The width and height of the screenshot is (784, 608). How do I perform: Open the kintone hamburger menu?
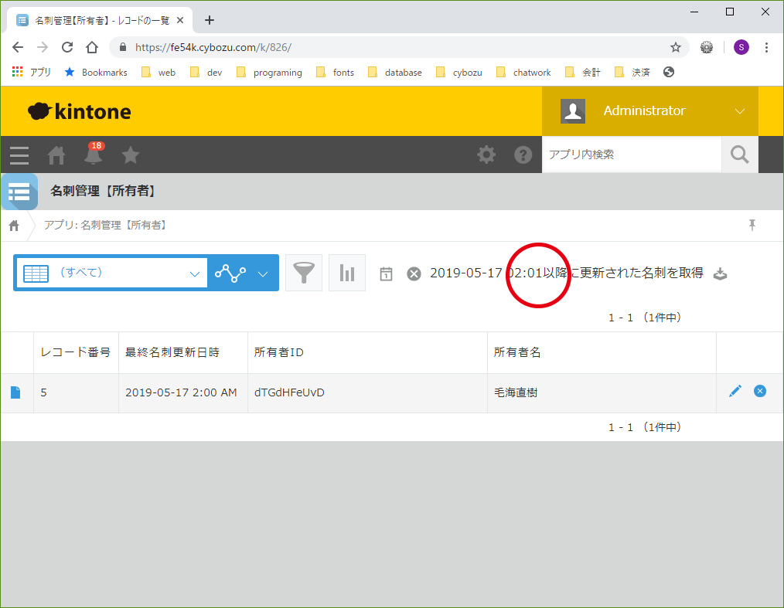click(19, 155)
